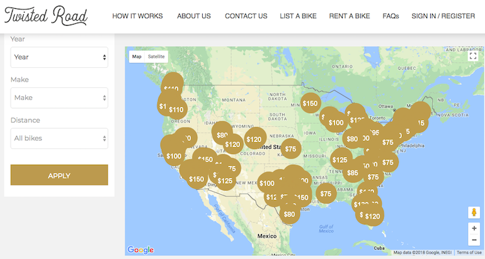485x259 pixels.
Task: Open the HOW IT WORKS page
Action: tap(137, 16)
